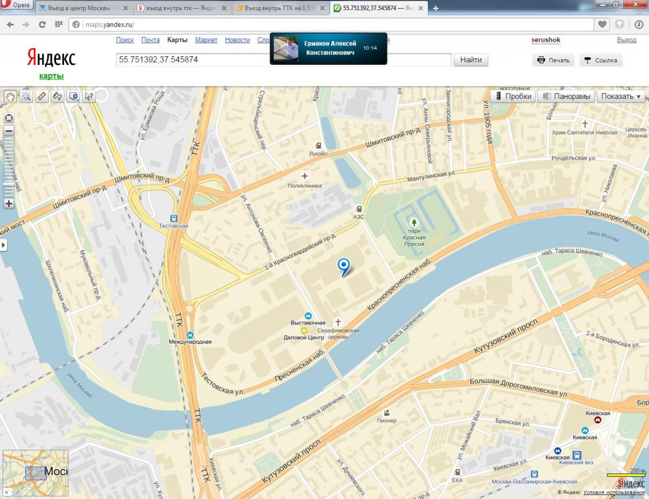Select the ruler distance tool
The width and height of the screenshot is (649, 499).
point(42,96)
